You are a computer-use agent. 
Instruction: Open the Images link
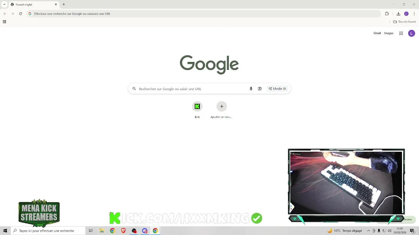tap(389, 33)
